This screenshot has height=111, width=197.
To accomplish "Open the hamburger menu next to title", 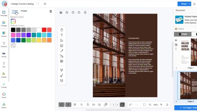I will pos(45,4).
